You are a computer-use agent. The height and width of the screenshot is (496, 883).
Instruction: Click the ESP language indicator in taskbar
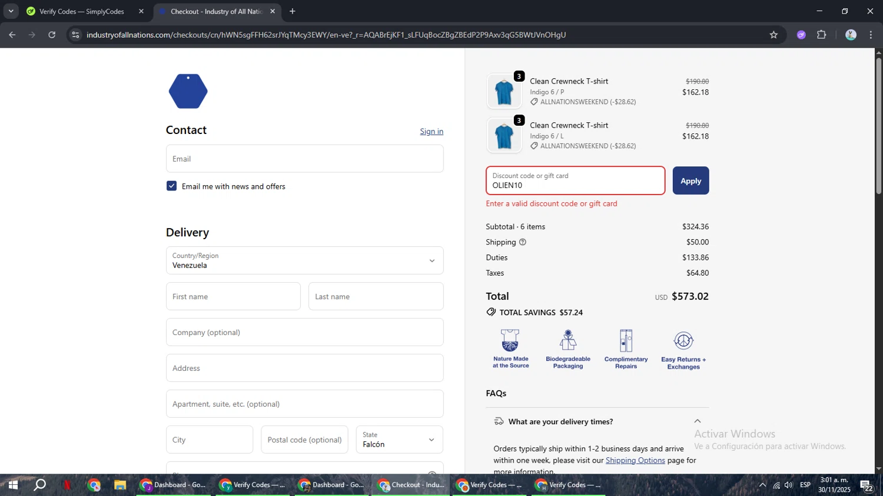[805, 485]
